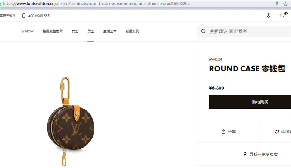Image resolution: width=291 pixels, height=168 pixels.
Task: Click the 400 6588 555 phone number
Action: [x=39, y=16]
